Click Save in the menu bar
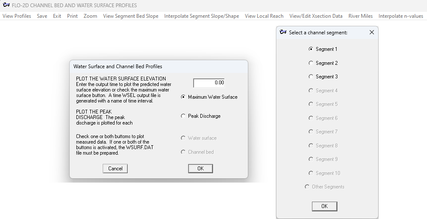The height and width of the screenshot is (219, 427). point(42,16)
